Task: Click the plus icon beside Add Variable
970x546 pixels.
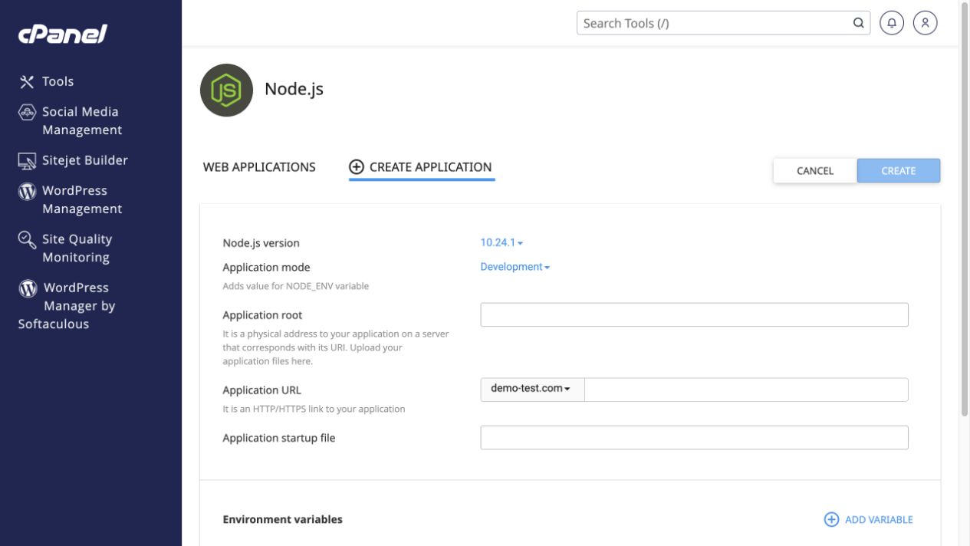Action: 831,520
